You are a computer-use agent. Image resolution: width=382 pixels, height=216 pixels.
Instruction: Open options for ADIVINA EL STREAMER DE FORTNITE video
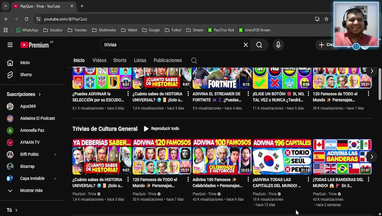tap(248, 94)
